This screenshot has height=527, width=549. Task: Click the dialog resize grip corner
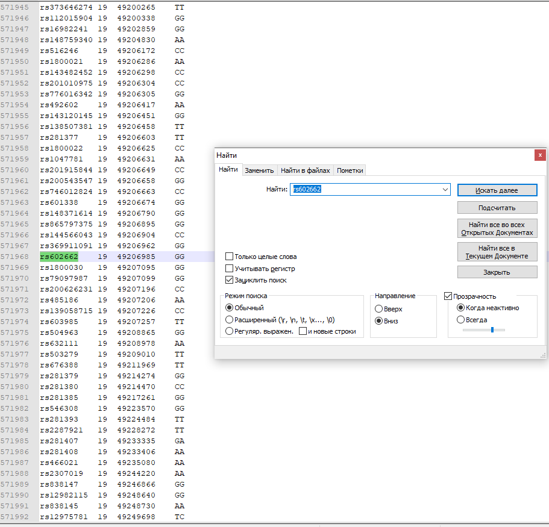tap(543, 355)
